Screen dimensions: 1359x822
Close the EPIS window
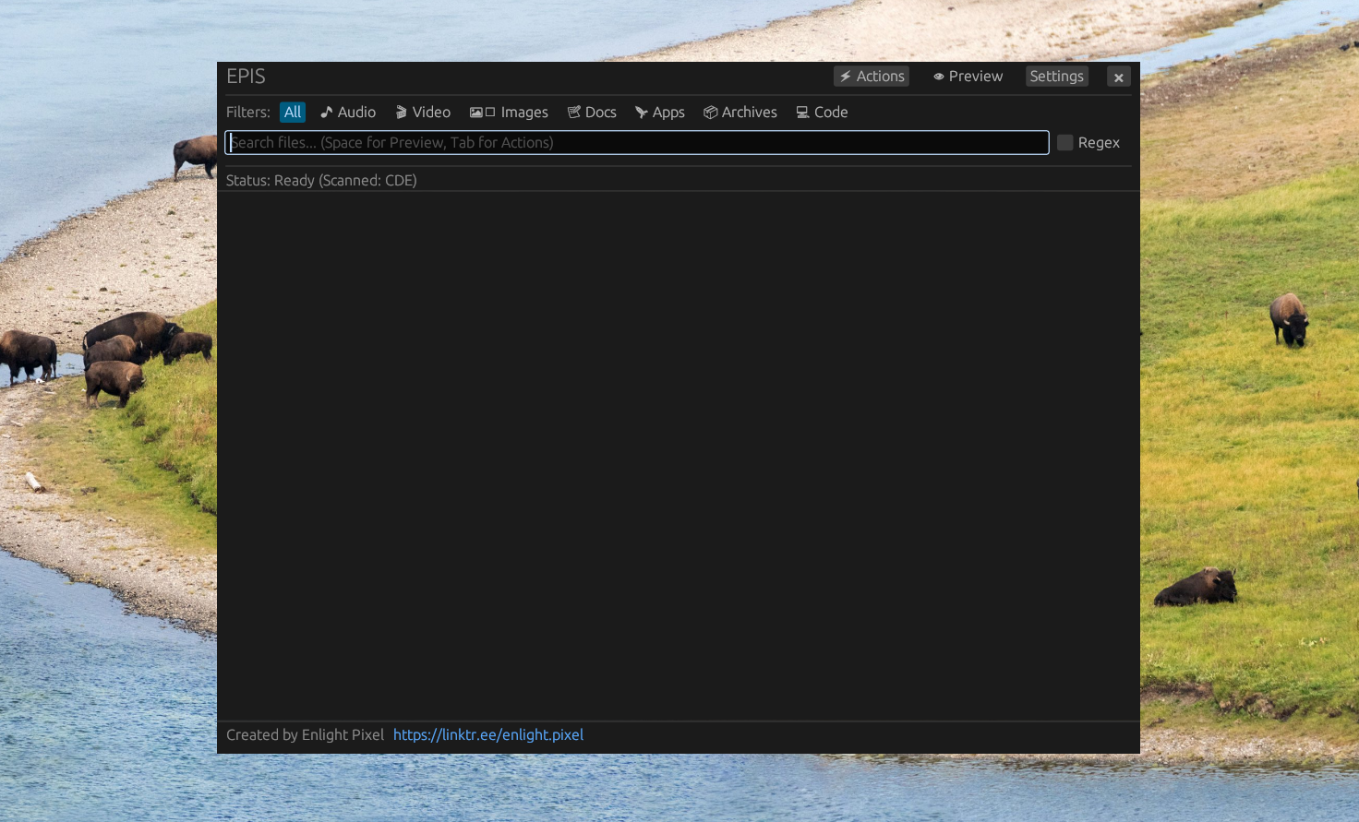(x=1119, y=77)
